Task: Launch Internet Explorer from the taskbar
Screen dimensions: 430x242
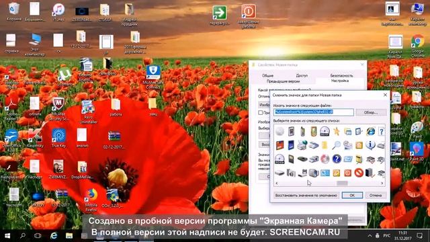Action: point(54,236)
